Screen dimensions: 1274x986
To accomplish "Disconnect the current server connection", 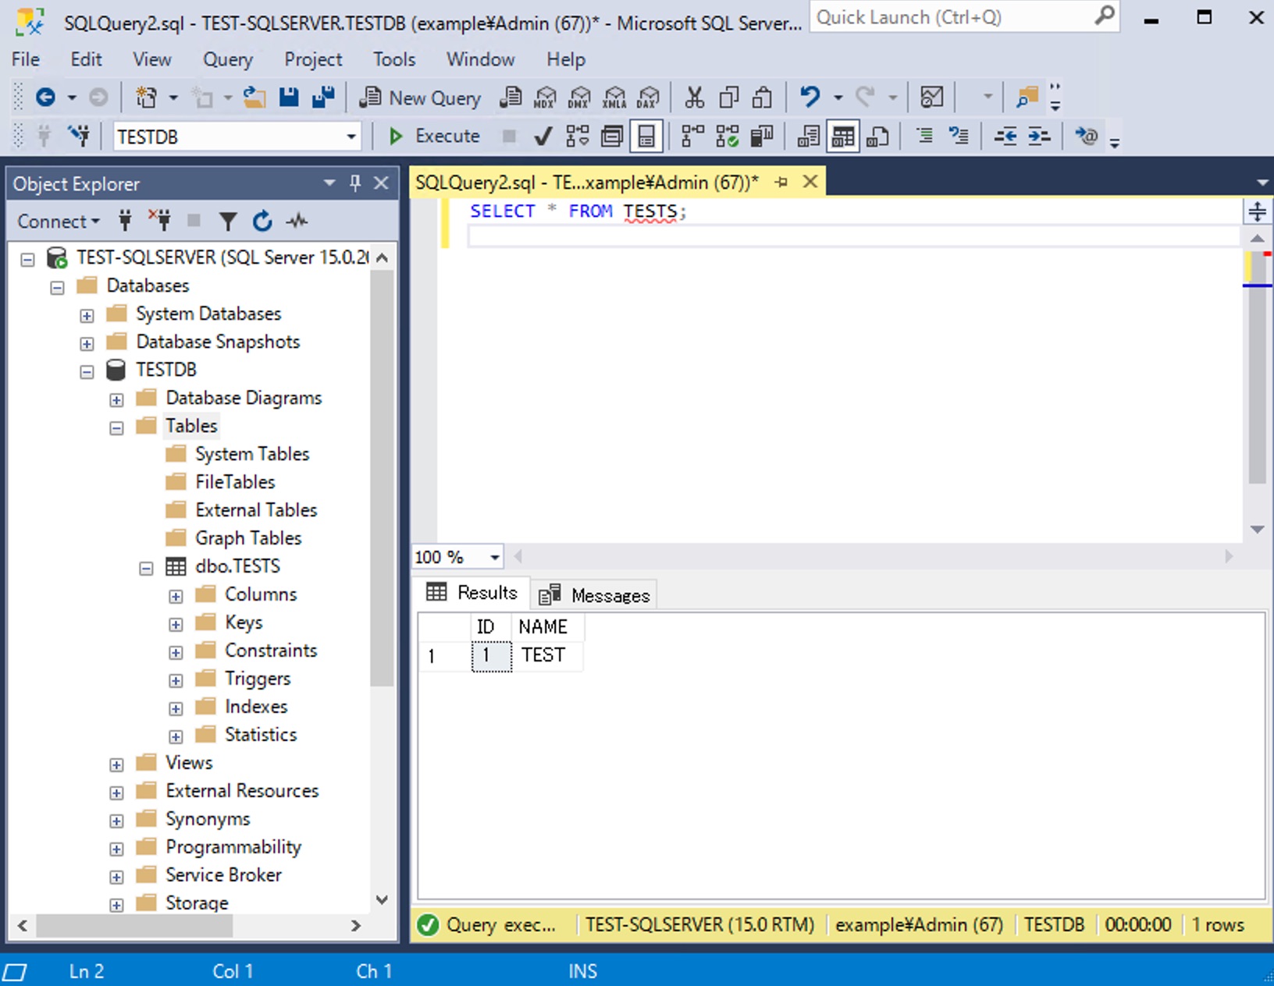I will click(x=162, y=221).
